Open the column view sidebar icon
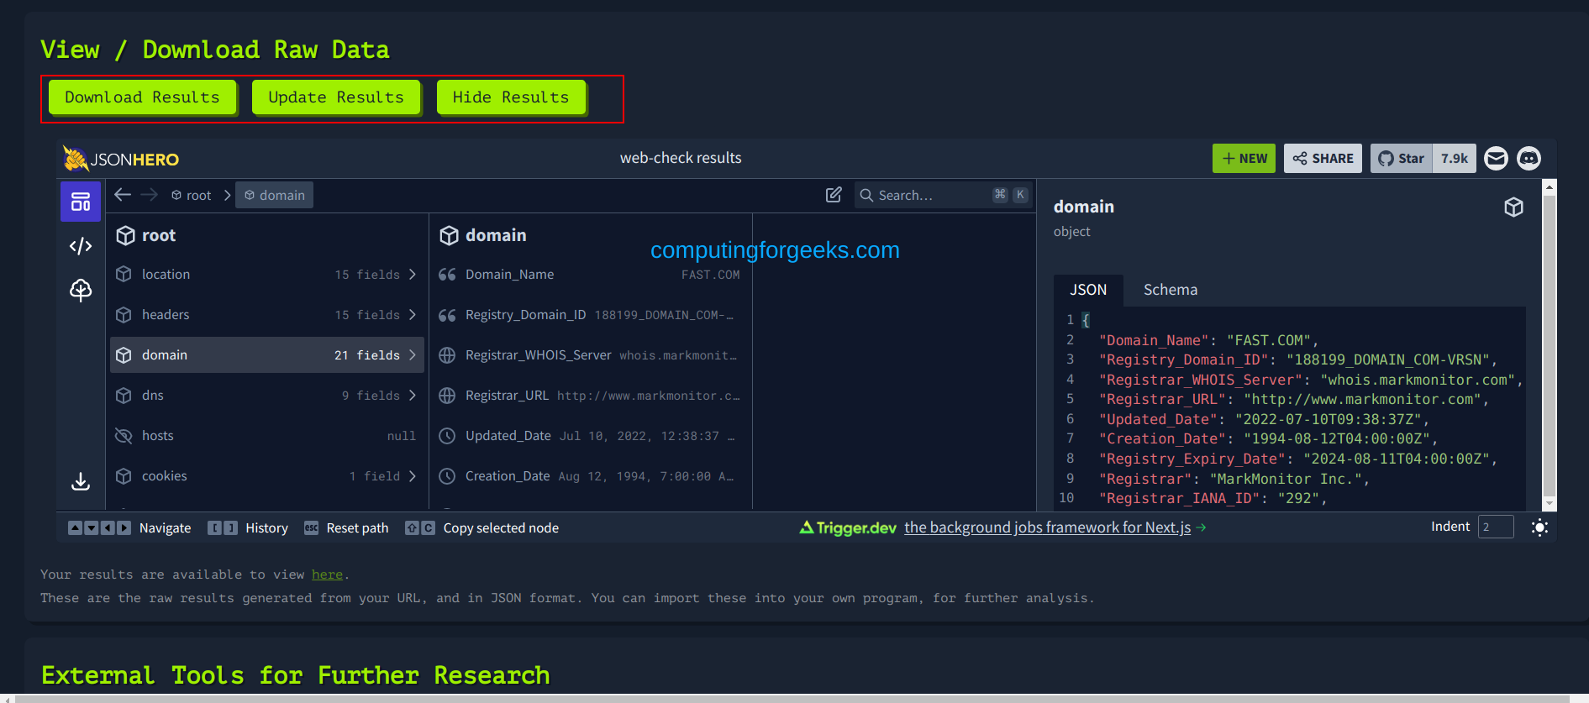 (81, 202)
